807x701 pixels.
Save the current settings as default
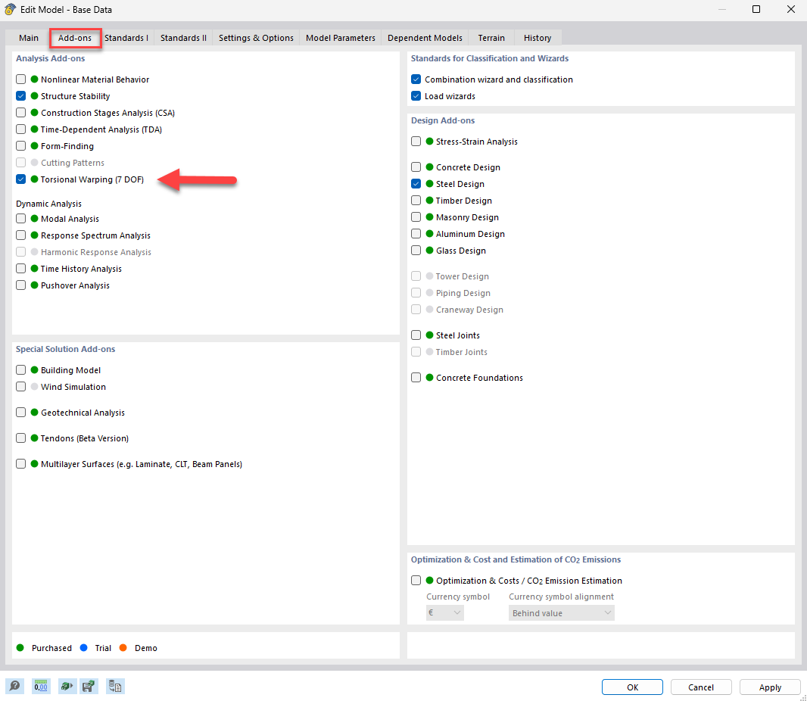(x=90, y=686)
